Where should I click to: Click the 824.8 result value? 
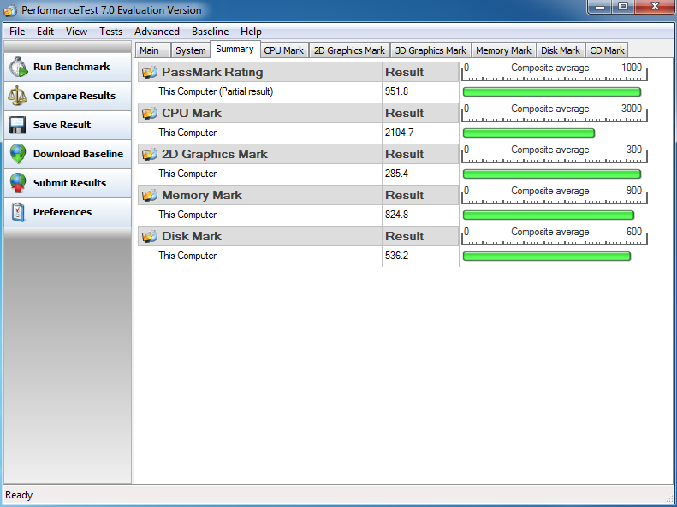396,215
